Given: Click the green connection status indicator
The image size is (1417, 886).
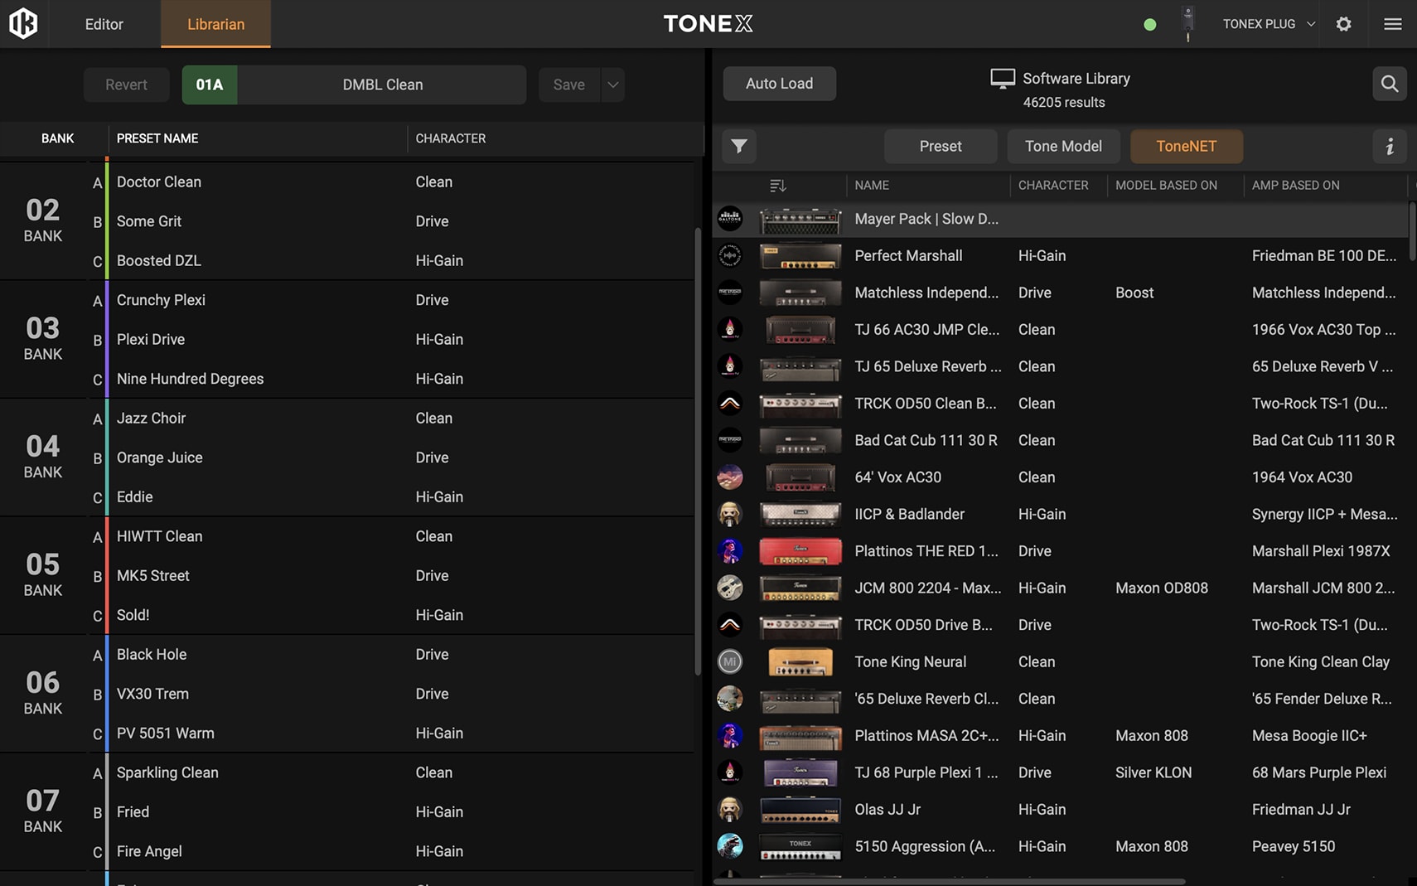Looking at the screenshot, I should pyautogui.click(x=1149, y=24).
